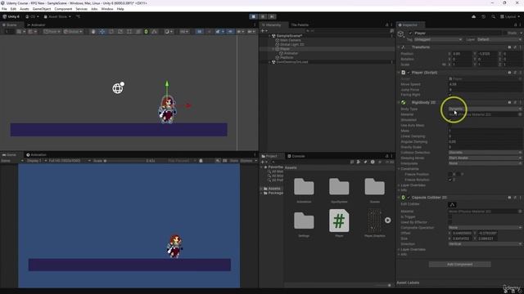The width and height of the screenshot is (524, 294).
Task: Open the Collision Detection dropdown
Action: pos(485,153)
